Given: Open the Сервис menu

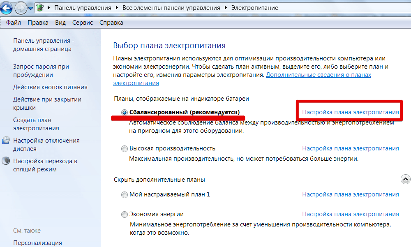Looking at the screenshot, I should pyautogui.click(x=83, y=23).
